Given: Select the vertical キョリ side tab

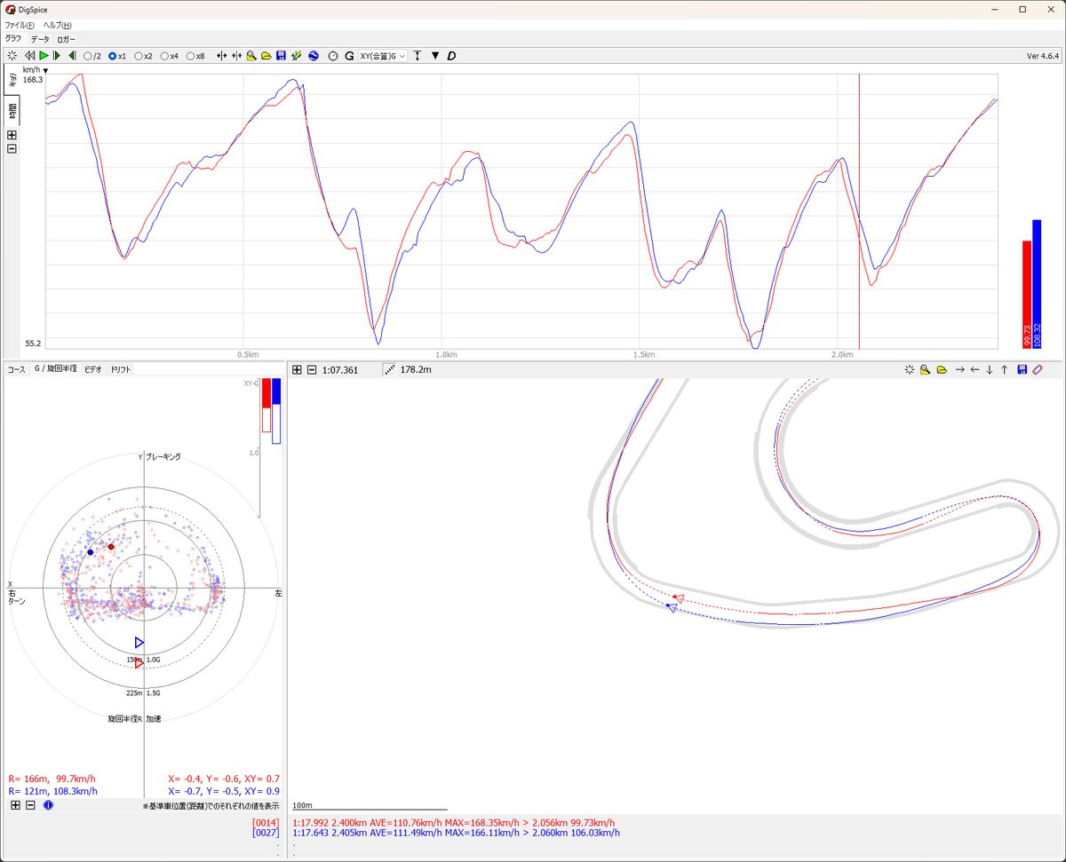Looking at the screenshot, I should click(12, 80).
